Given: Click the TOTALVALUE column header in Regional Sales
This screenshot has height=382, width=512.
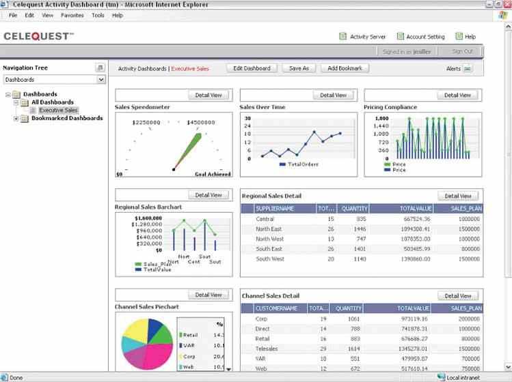Looking at the screenshot, I should pos(414,209).
